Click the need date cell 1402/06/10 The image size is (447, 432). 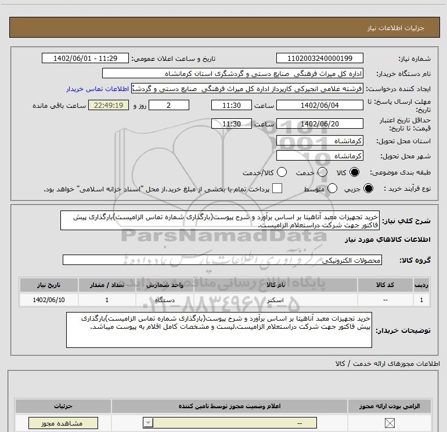(x=49, y=300)
